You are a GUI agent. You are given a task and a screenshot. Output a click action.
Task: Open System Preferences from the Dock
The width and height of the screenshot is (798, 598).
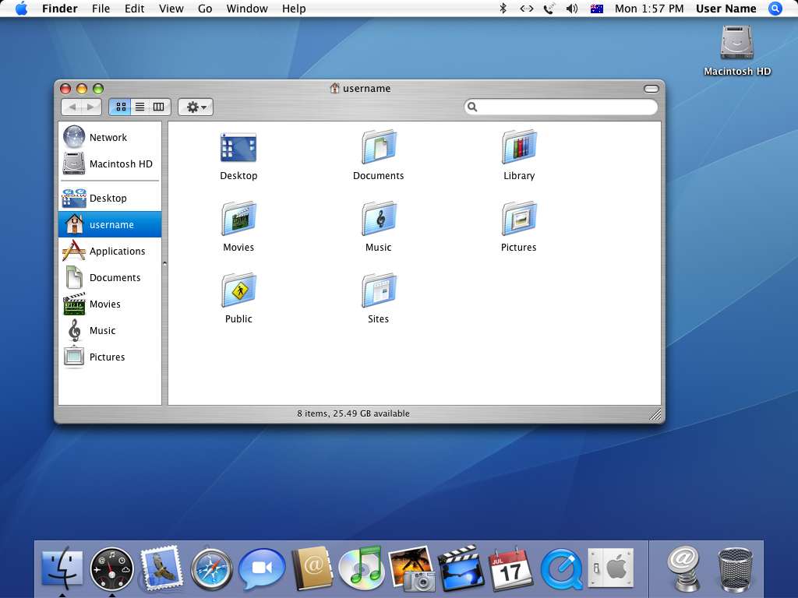611,568
